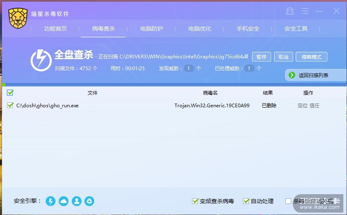Minimize the antivirus window
The width and height of the screenshot is (347, 215).
click(x=319, y=11)
